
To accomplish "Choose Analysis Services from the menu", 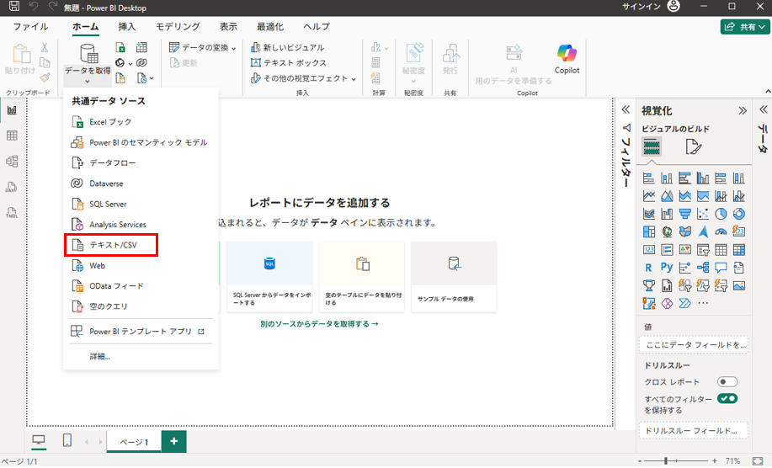I will point(141,225).
